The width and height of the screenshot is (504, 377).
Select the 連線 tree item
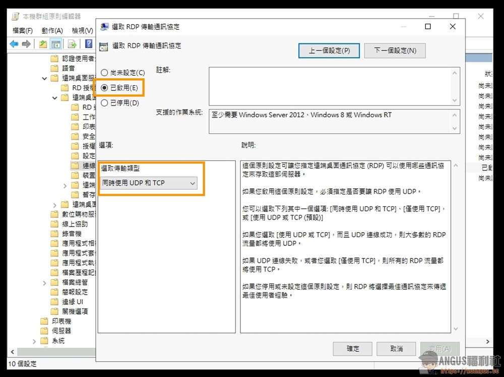tap(89, 166)
